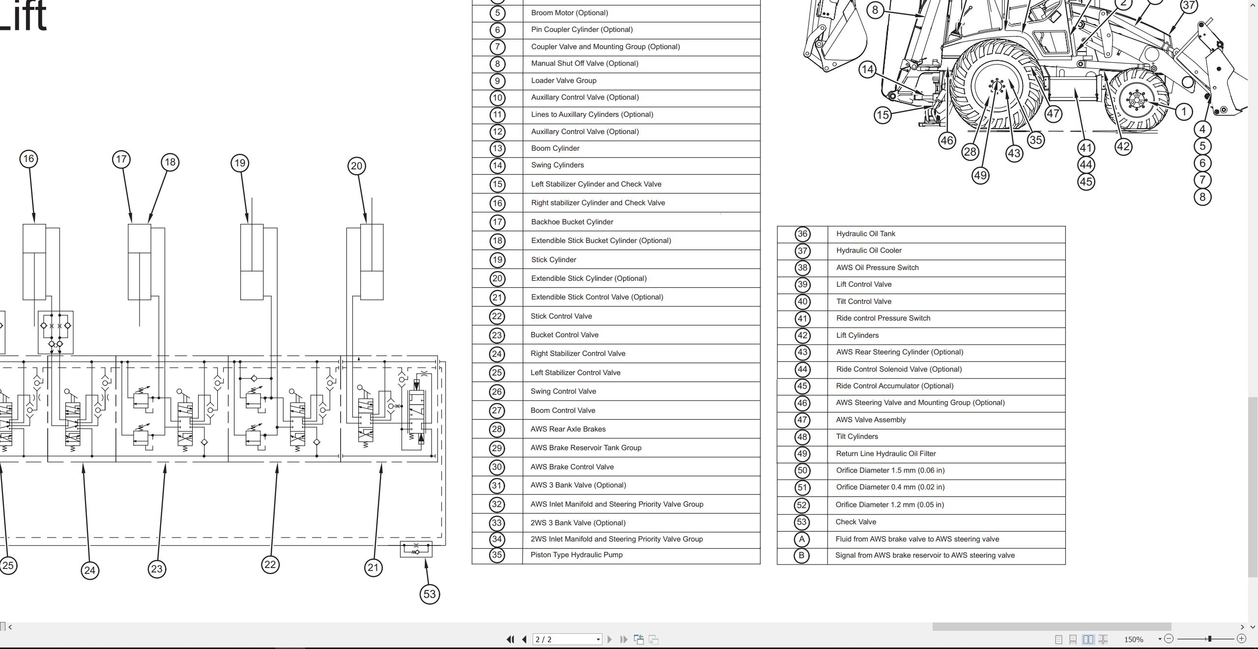Viewport: 1258px width, 649px height.
Task: Click the 150% zoom value
Action: [1134, 639]
